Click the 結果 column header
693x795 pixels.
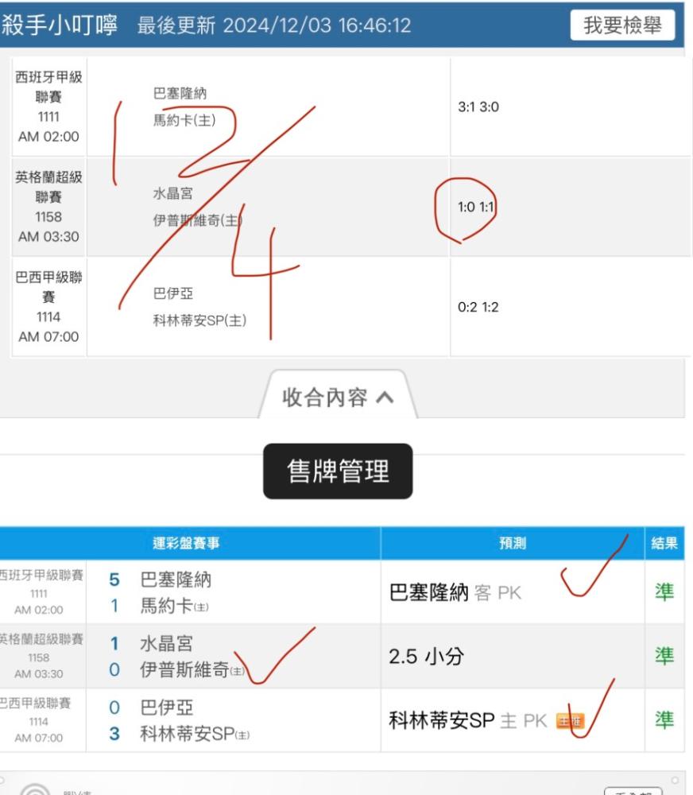click(x=664, y=543)
